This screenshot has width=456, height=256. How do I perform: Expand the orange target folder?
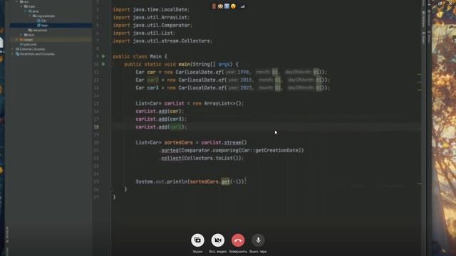(16, 40)
